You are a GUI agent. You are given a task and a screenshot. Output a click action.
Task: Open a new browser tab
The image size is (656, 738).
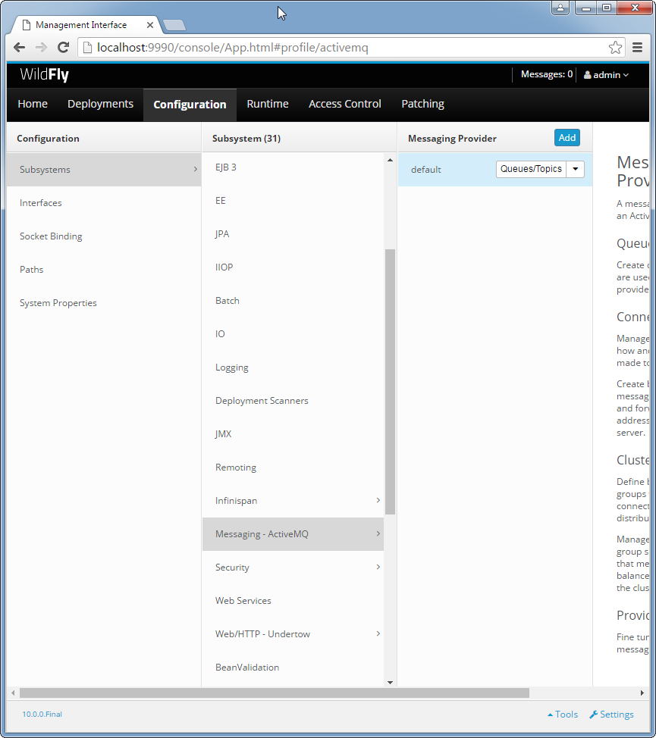pyautogui.click(x=174, y=25)
